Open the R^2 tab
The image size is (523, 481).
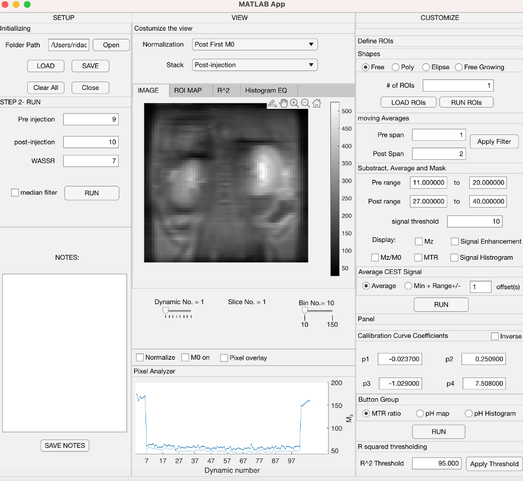(226, 91)
